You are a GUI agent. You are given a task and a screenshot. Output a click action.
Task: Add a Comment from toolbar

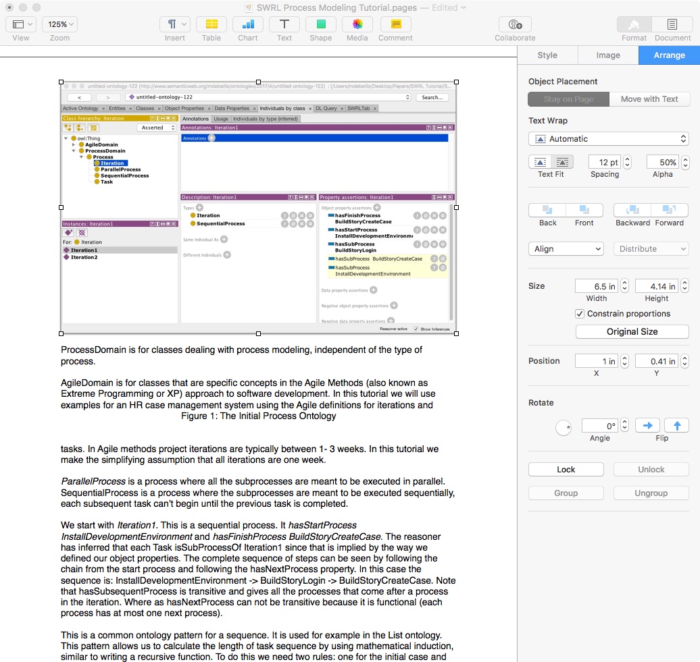(x=395, y=24)
